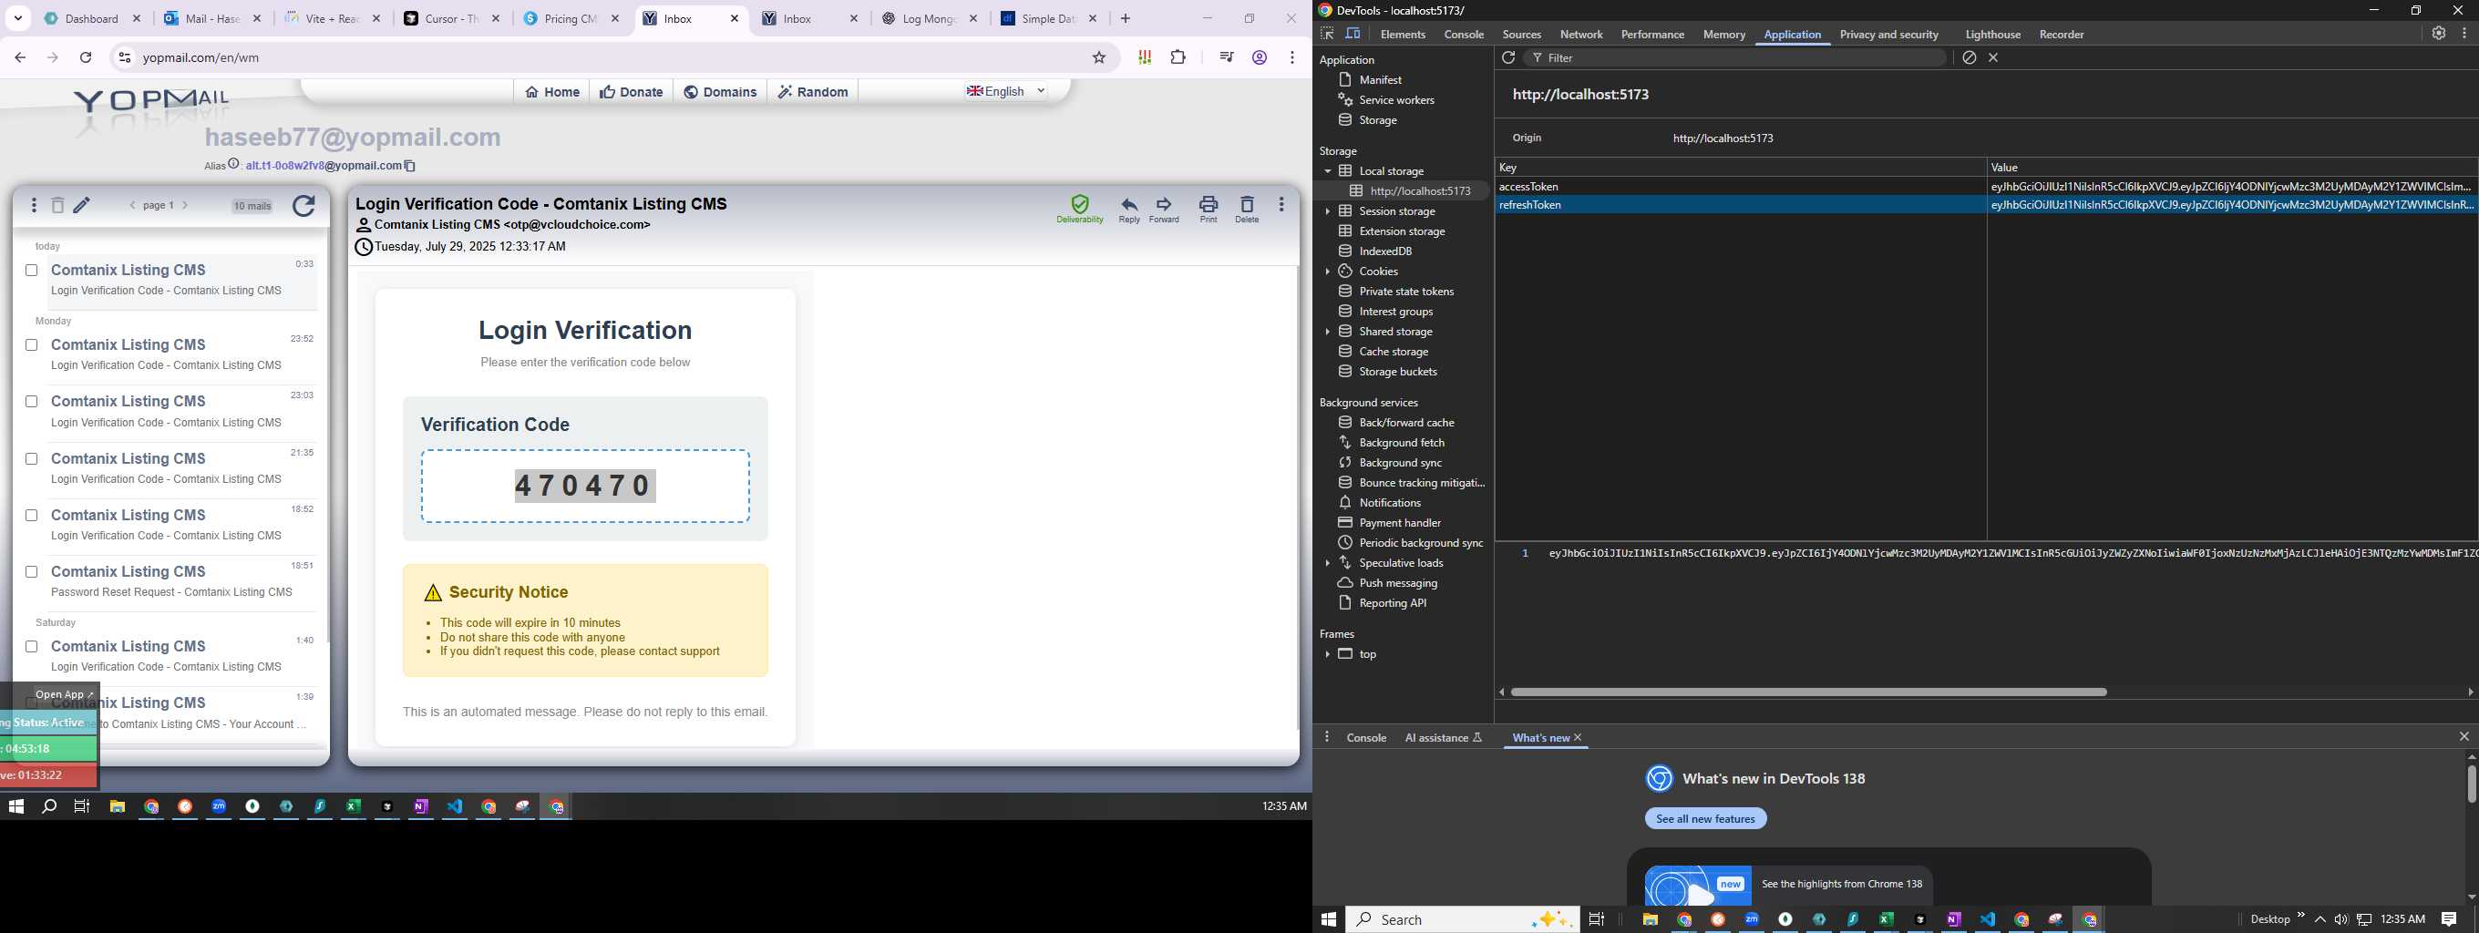The height and width of the screenshot is (933, 2479).
Task: Select checkbox for Saturday 1:40 email
Action: pos(32,646)
